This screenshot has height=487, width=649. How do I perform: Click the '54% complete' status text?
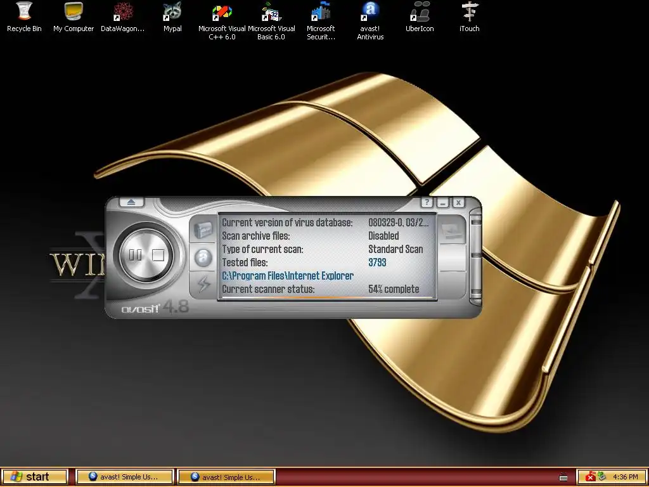[x=394, y=289]
